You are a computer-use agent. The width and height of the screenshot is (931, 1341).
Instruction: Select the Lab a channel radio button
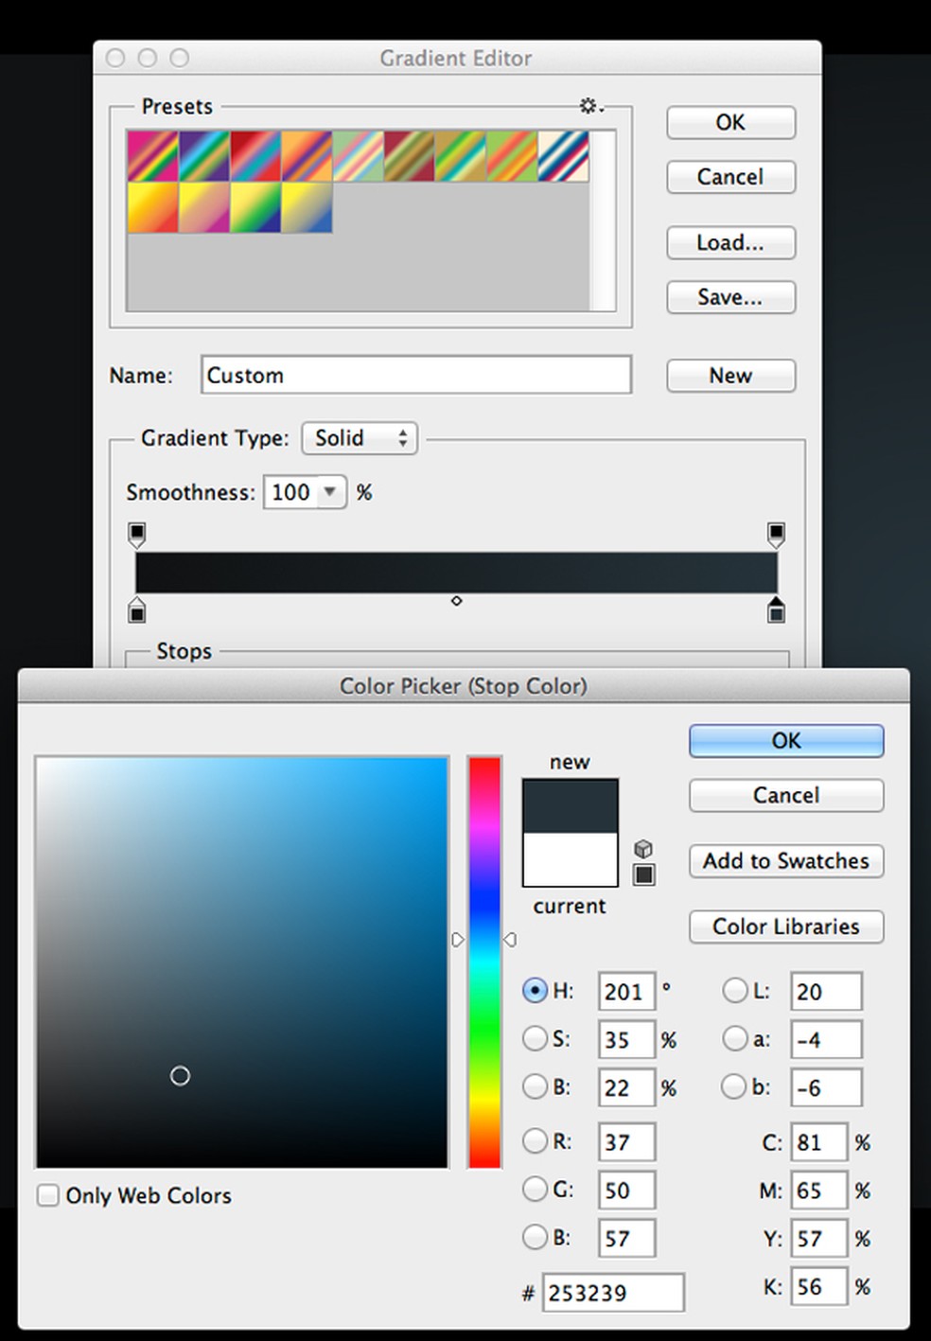point(734,1038)
